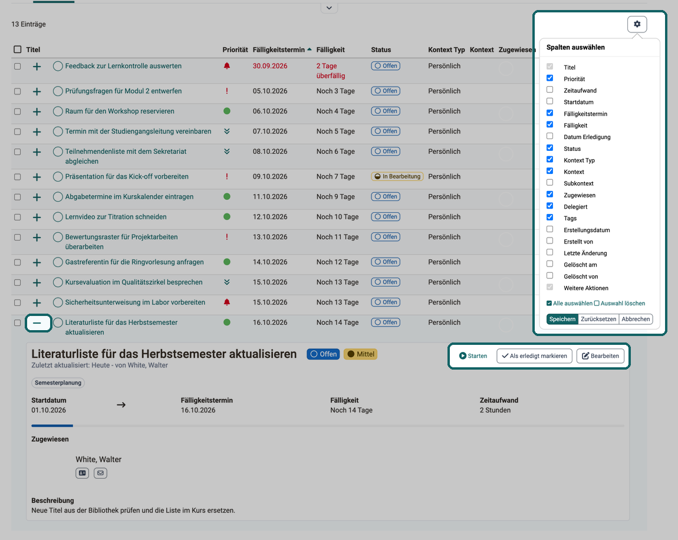Click the completion circle beside Literaturliste in the table row
This screenshot has width=678, height=540.
[58, 322]
